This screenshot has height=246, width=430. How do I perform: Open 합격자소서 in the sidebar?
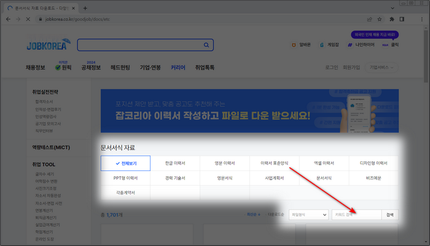[44, 102]
